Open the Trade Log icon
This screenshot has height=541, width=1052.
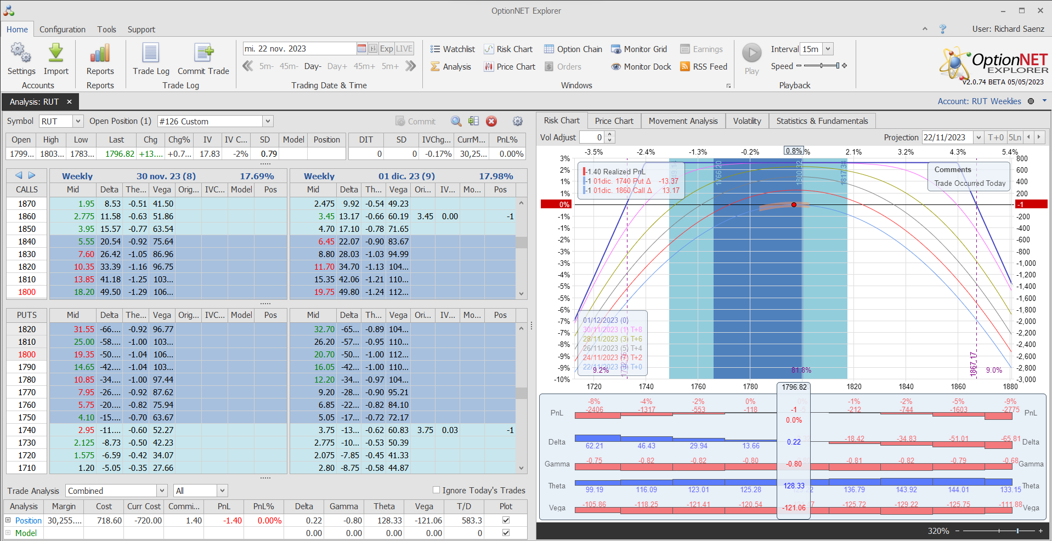point(151,54)
